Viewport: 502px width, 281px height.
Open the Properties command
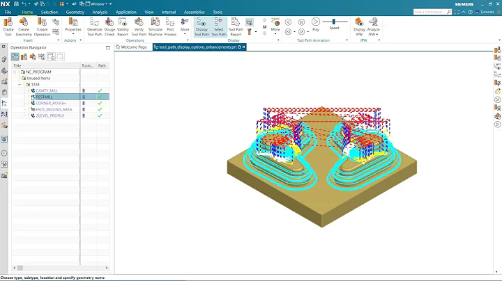pyautogui.click(x=73, y=25)
